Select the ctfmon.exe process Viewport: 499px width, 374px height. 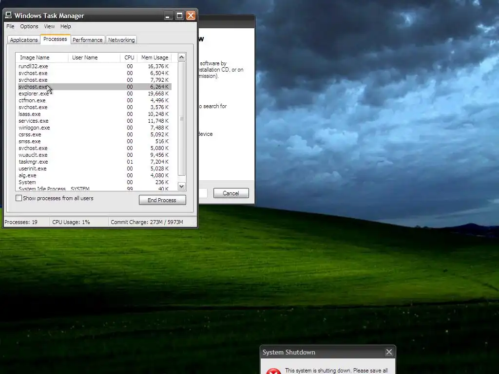coord(95,100)
